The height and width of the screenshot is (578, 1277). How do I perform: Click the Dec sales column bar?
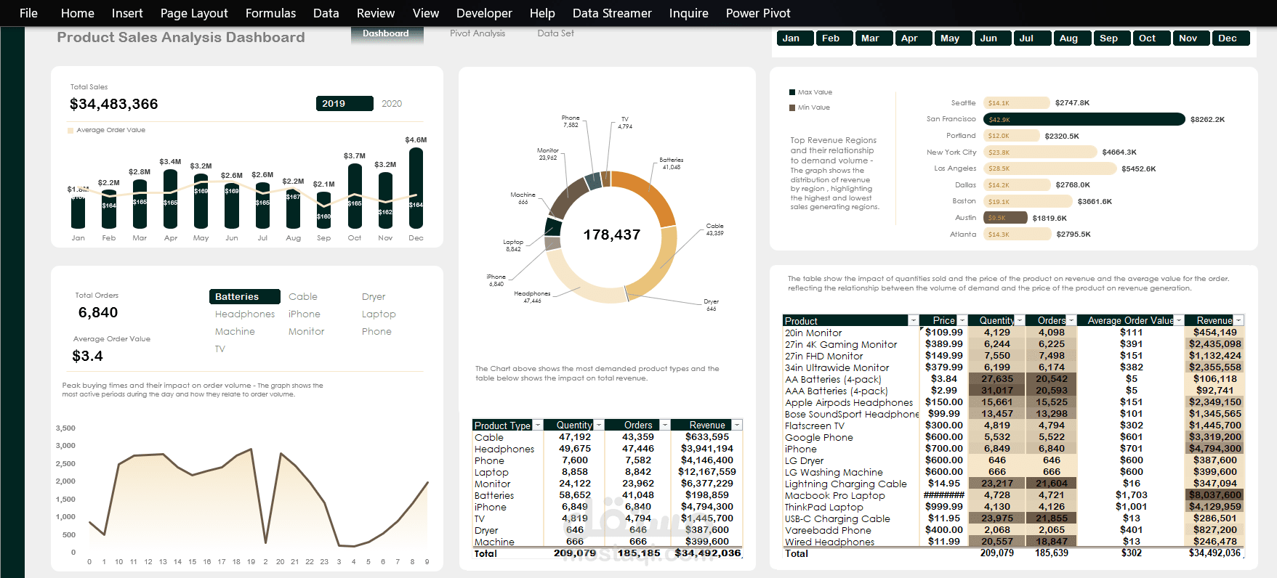[416, 188]
